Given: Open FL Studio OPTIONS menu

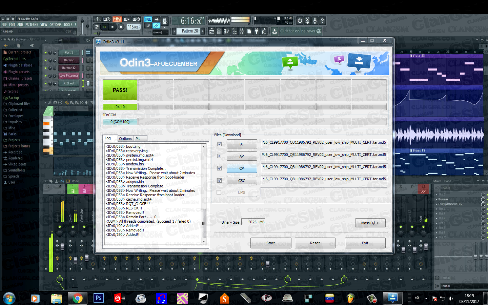Looking at the screenshot, I should (55, 25).
